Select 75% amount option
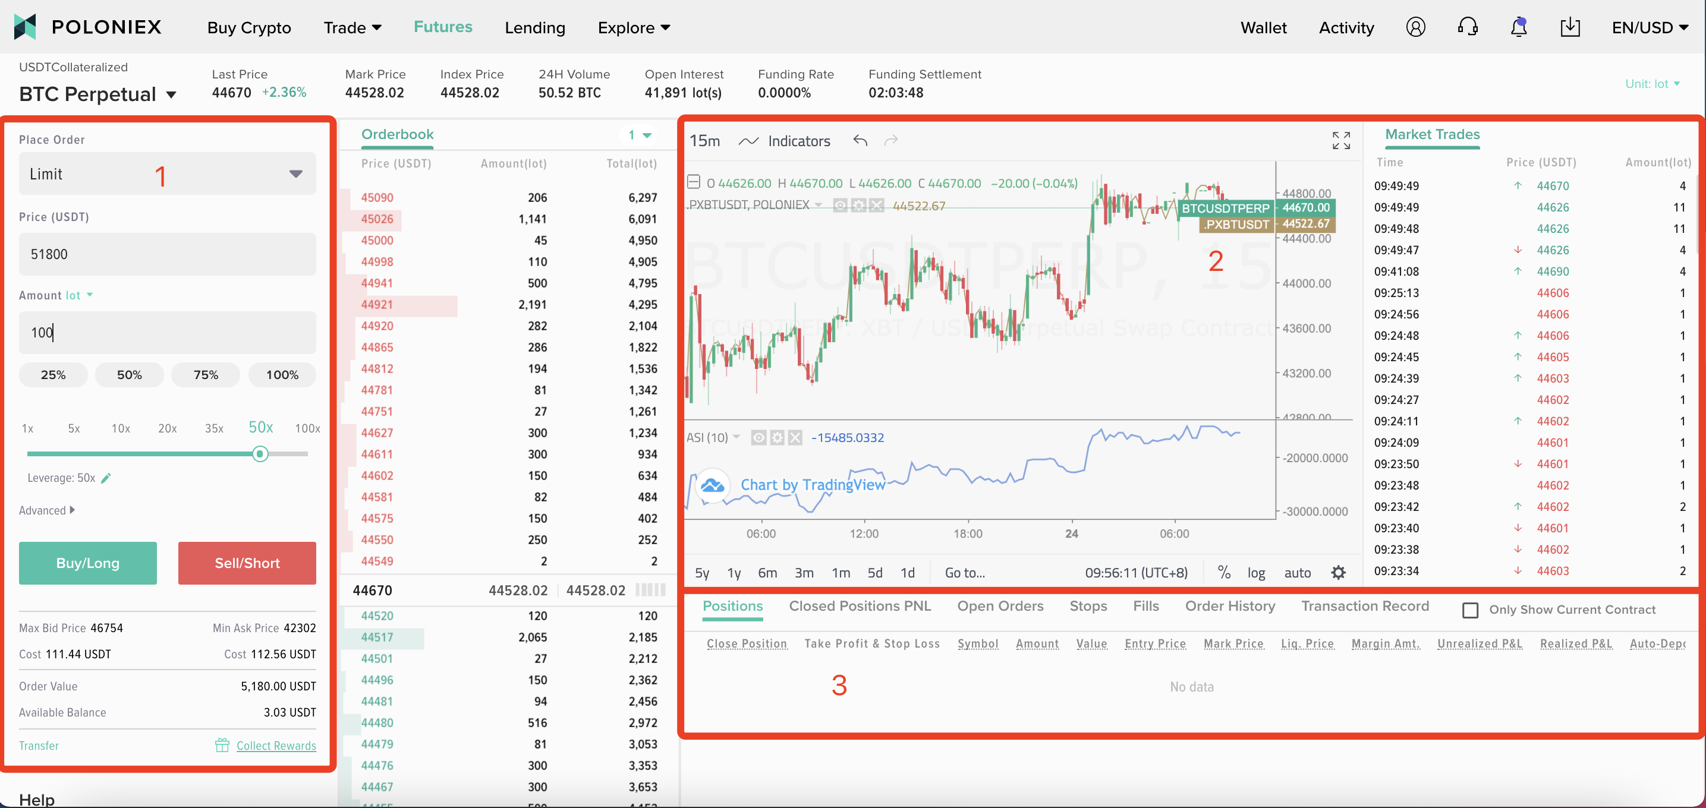This screenshot has width=1706, height=808. pyautogui.click(x=205, y=374)
